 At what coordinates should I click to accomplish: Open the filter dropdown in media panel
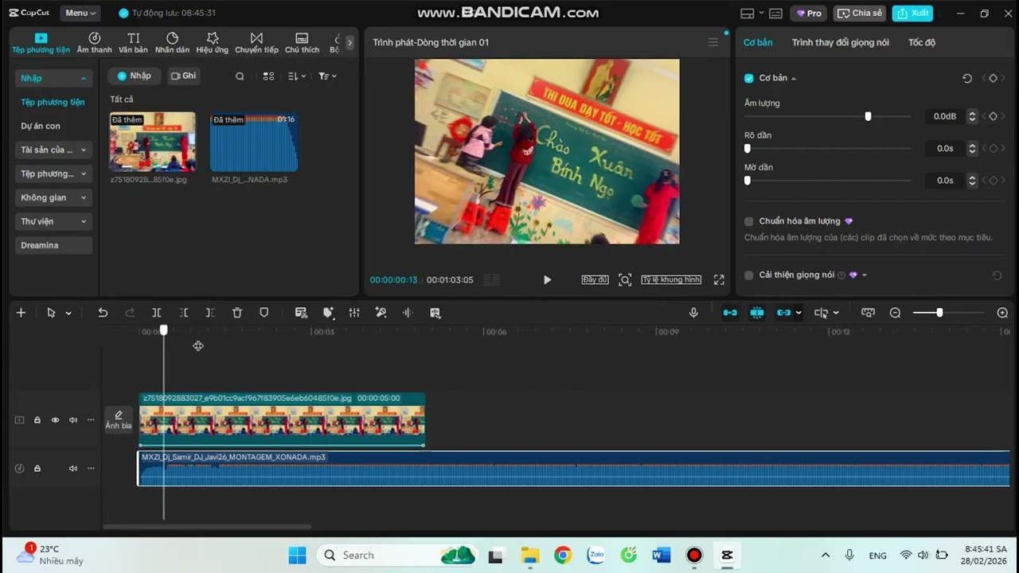[x=327, y=76]
